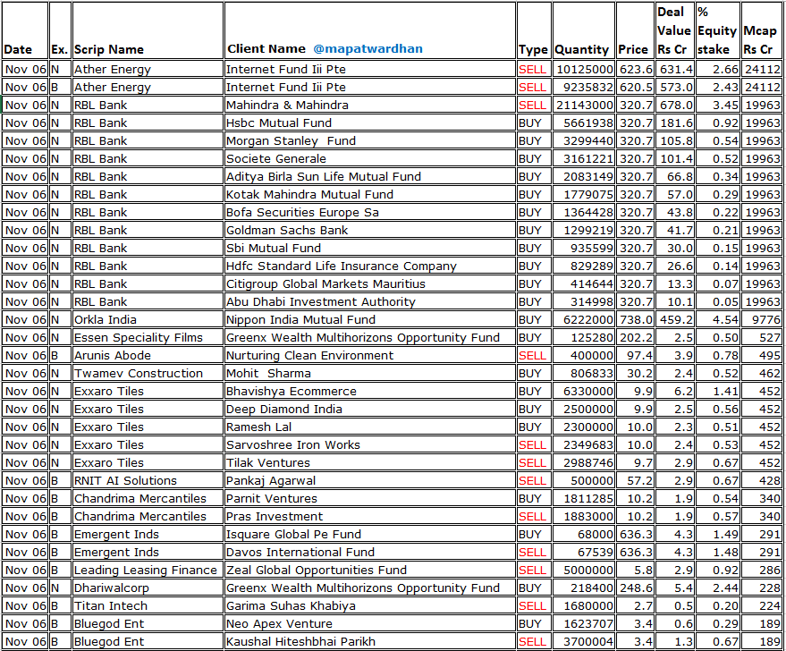Screen dimensions: 786x651
Task: Select the Hsbc Mutual Fund cell
Action: tap(370, 123)
